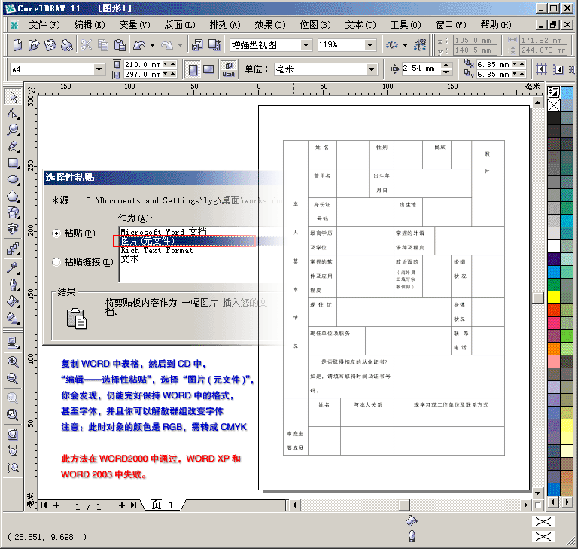Choose Portrait page orientation
The width and height of the screenshot is (578, 549).
[x=193, y=69]
